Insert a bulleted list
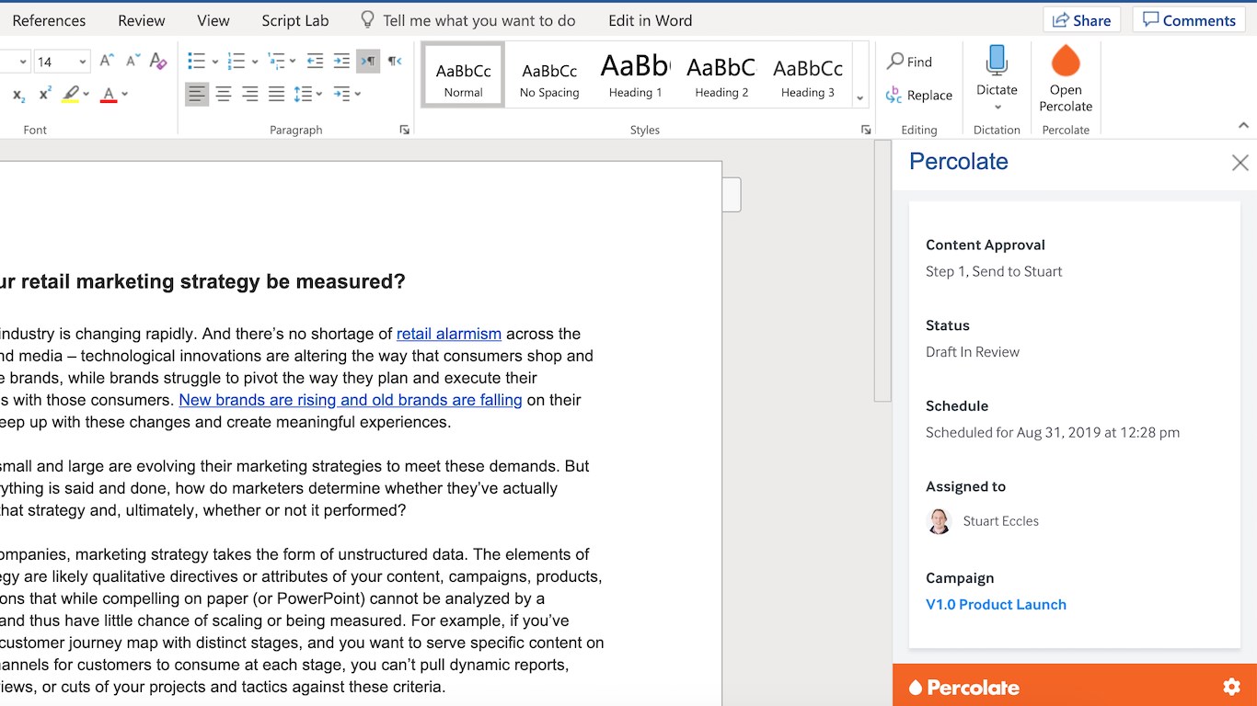 point(196,61)
